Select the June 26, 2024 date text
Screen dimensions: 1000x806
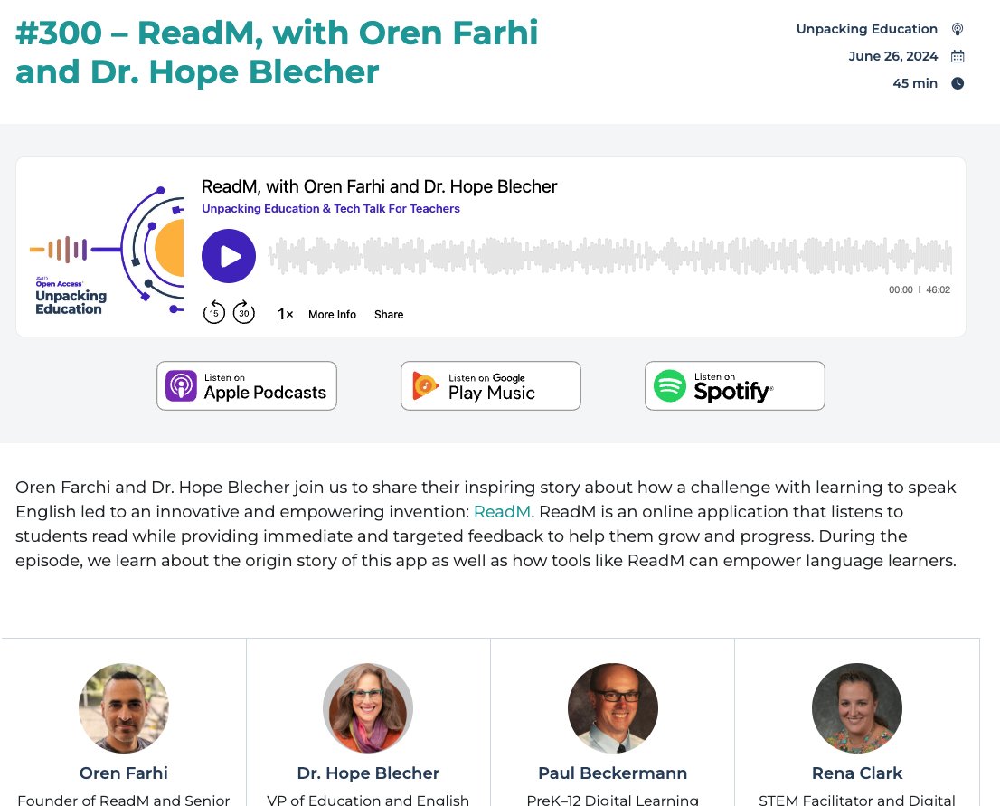893,56
